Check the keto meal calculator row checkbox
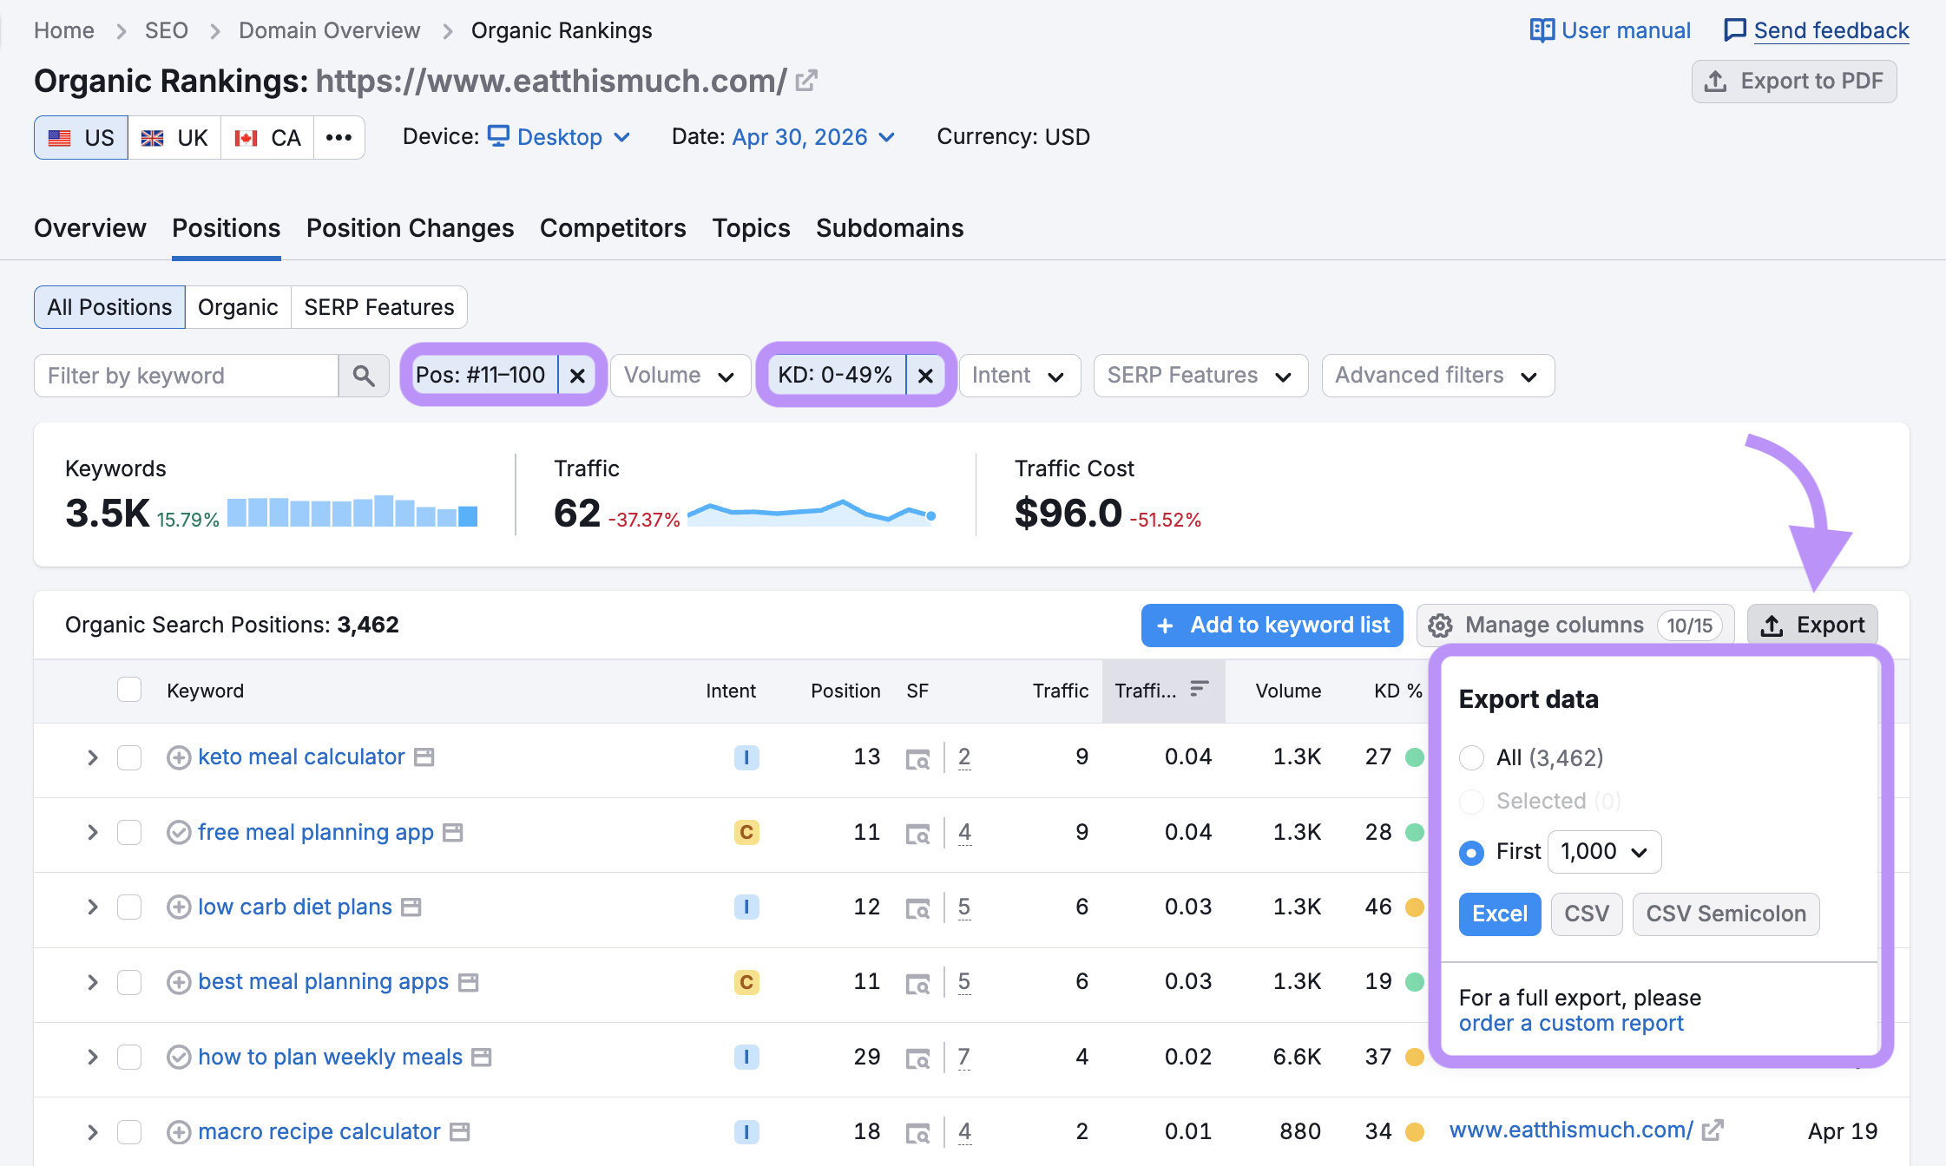Viewport: 1946px width, 1166px height. [x=129, y=757]
